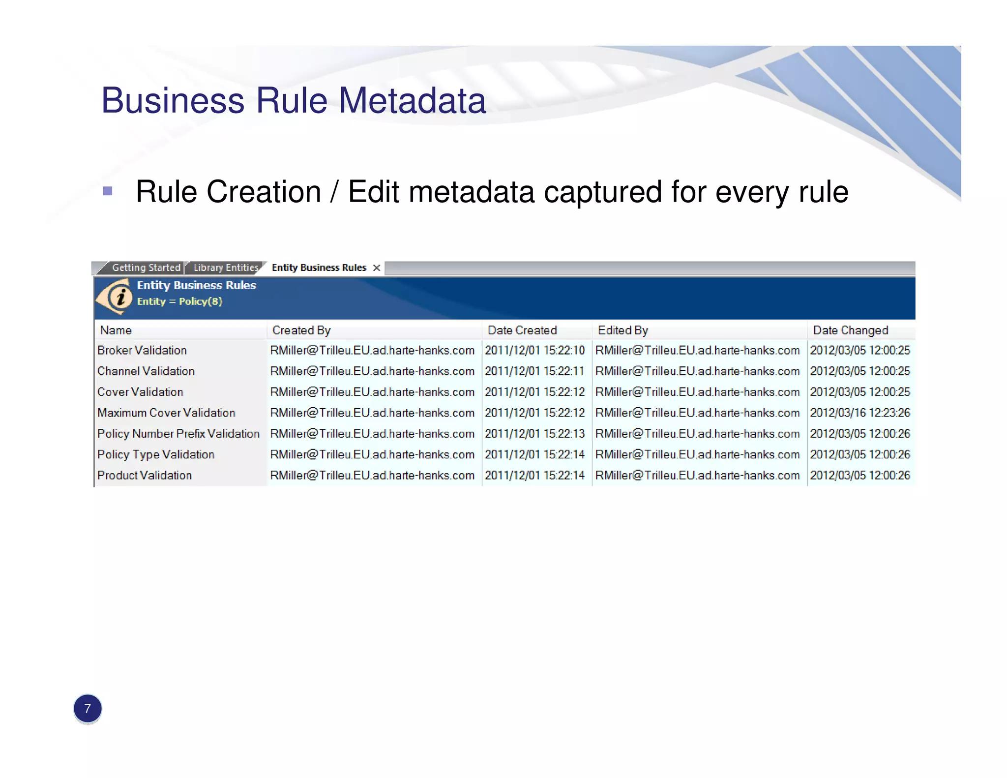Select the Broker Validation rule

click(142, 350)
